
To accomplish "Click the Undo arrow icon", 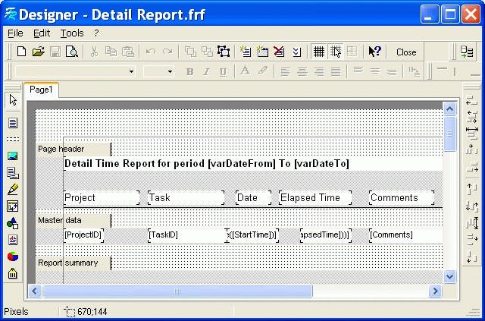I will 151,52.
